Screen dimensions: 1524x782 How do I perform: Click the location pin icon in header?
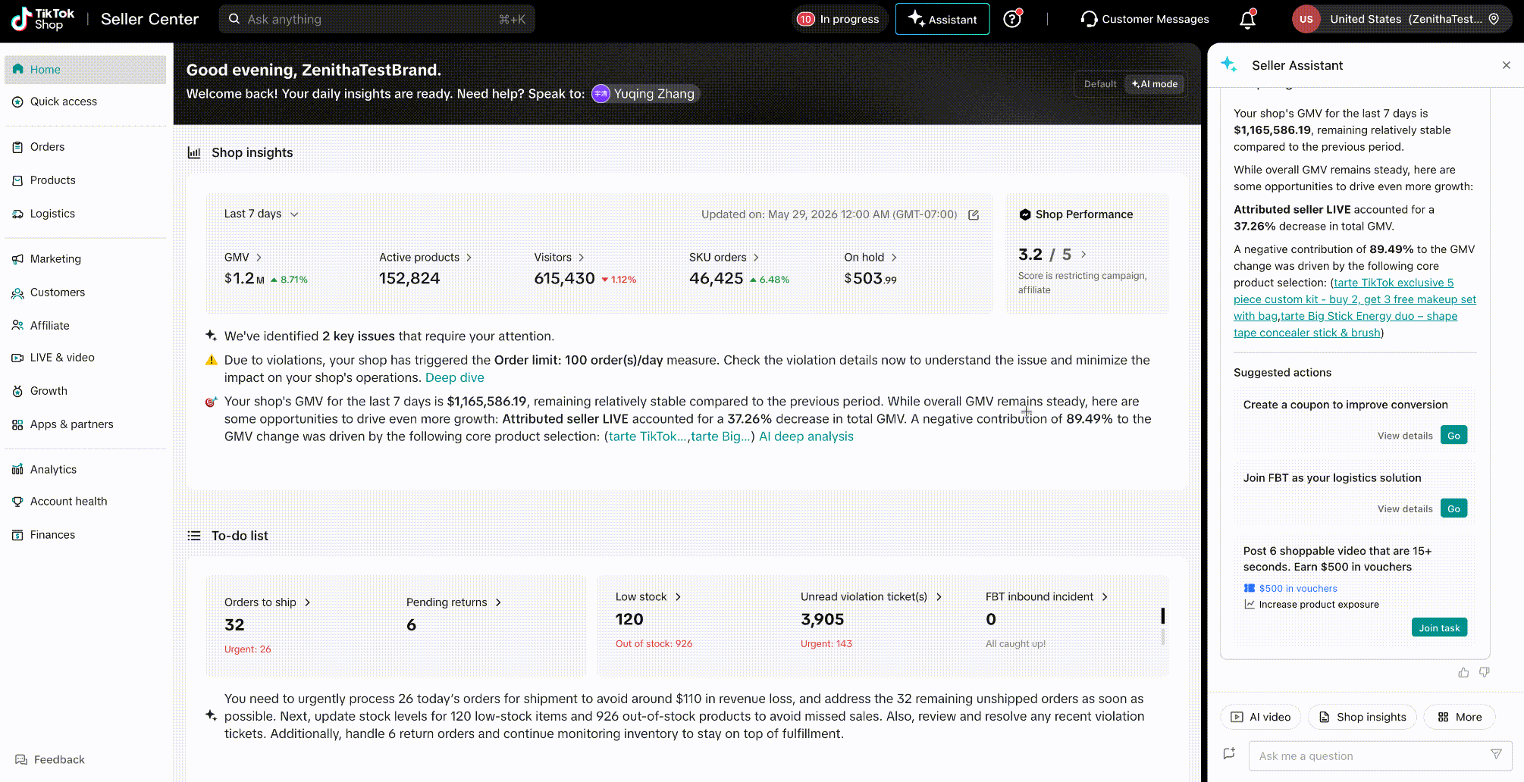tap(1494, 19)
